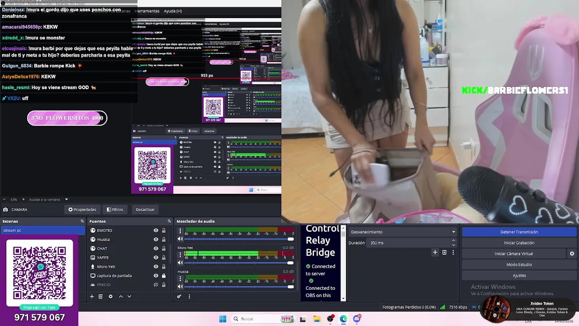This screenshot has height=326, width=579.
Task: Open the Ayuda (H) menu
Action: tap(173, 11)
